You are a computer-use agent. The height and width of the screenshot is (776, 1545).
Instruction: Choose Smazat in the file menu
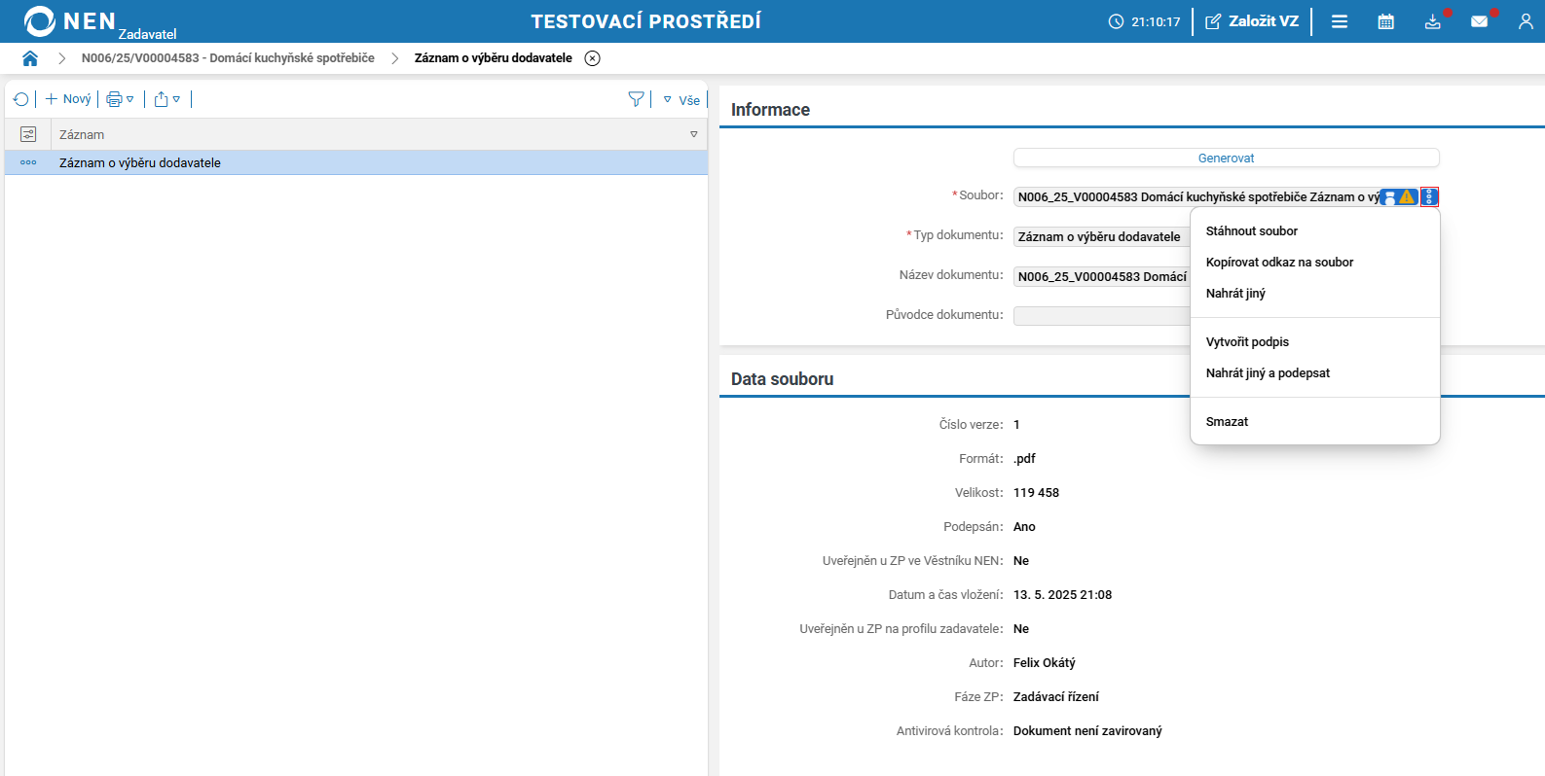1227,422
